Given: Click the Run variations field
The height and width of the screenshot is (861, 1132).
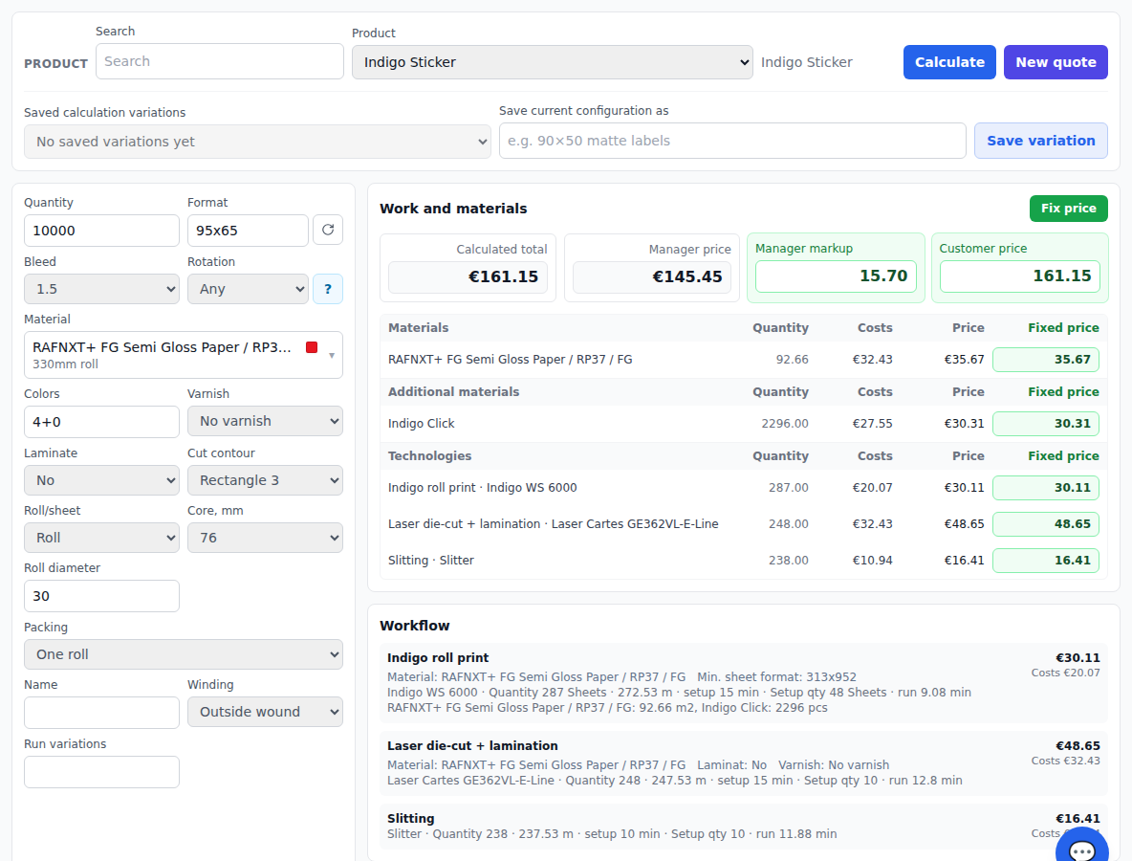Looking at the screenshot, I should (101, 771).
